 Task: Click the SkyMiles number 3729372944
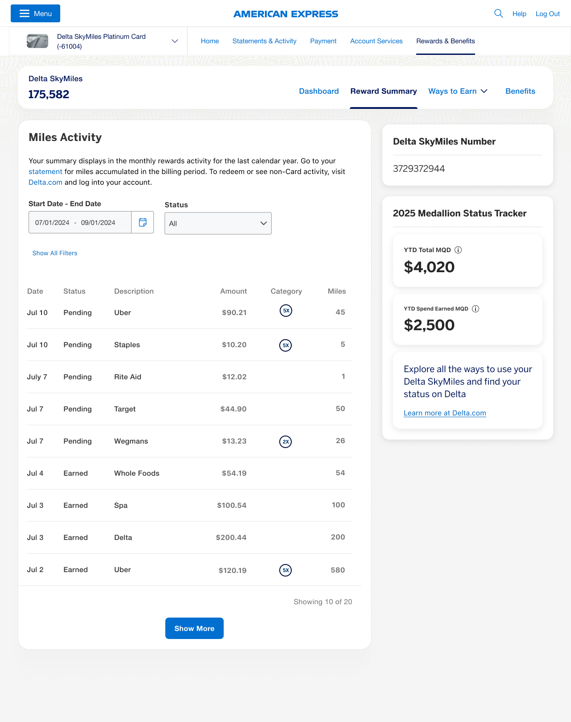[x=419, y=169]
